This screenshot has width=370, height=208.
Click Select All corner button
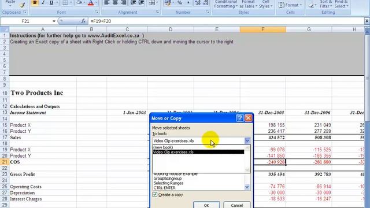point(5,29)
